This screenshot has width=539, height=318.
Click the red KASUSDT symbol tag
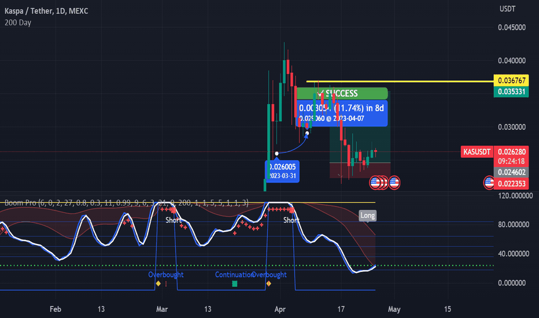click(477, 151)
